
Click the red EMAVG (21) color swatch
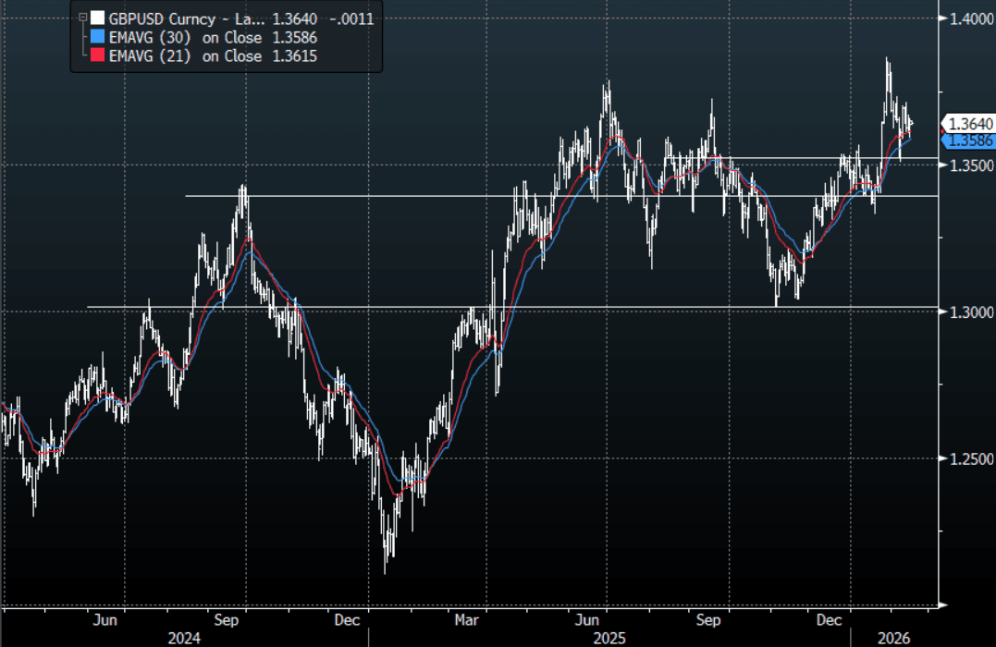click(97, 57)
